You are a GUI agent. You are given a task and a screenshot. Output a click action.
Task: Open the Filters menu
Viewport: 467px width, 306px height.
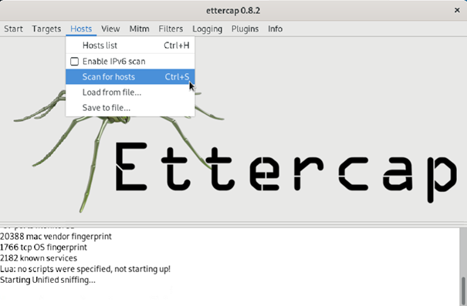click(x=171, y=29)
